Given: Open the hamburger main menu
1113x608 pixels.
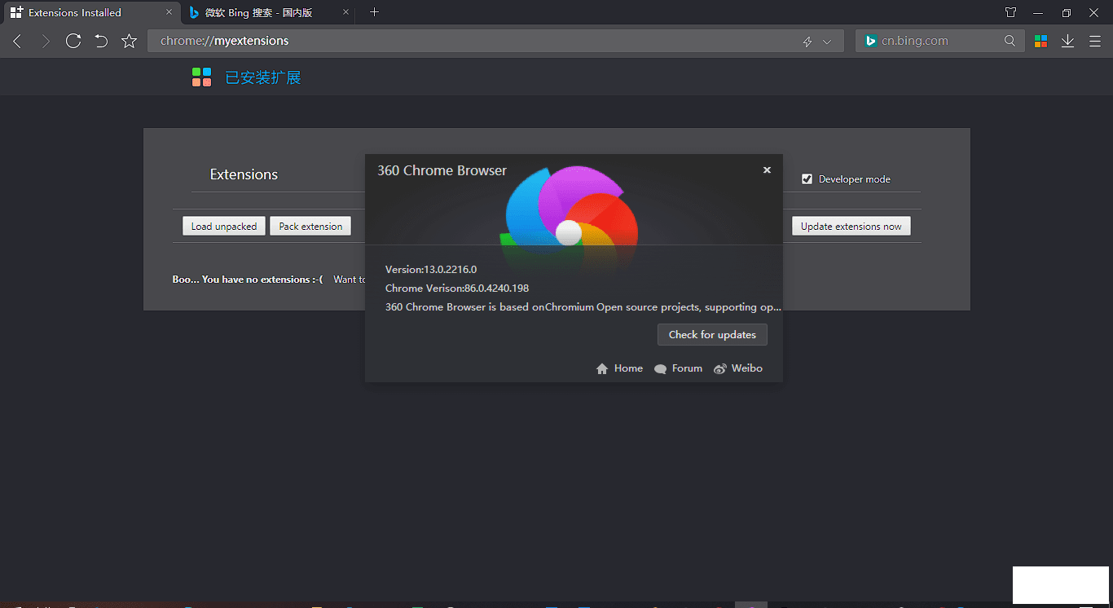Looking at the screenshot, I should click(x=1094, y=41).
